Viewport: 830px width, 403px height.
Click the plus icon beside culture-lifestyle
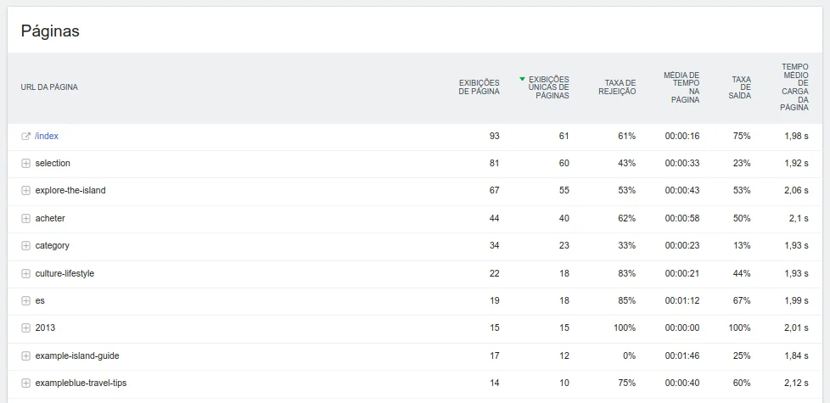25,273
